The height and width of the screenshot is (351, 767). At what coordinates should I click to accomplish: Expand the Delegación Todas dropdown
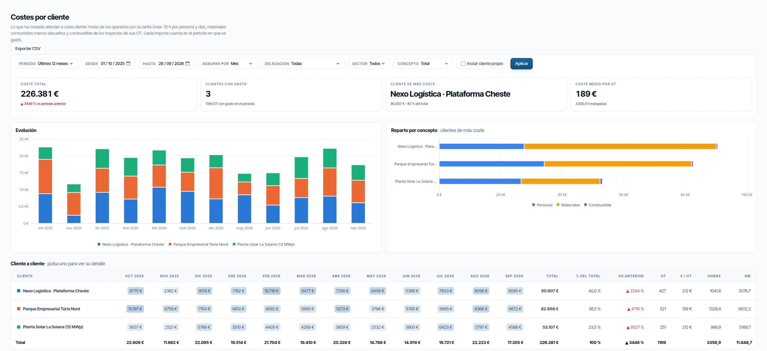pos(303,64)
